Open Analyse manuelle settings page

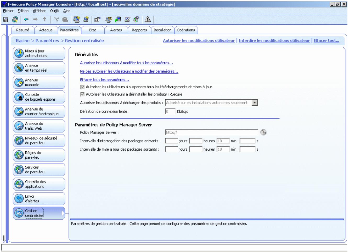coord(39,82)
